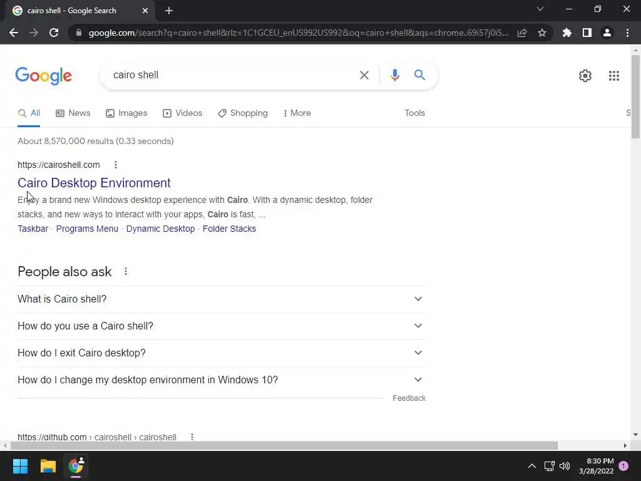Open the More search categories menu
Viewport: 641px width, 481px height.
tap(297, 113)
